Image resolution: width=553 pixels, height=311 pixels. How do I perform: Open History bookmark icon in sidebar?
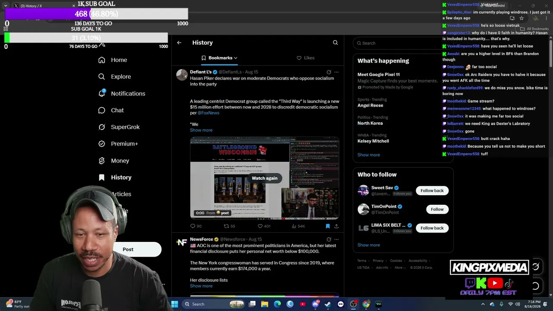click(102, 178)
